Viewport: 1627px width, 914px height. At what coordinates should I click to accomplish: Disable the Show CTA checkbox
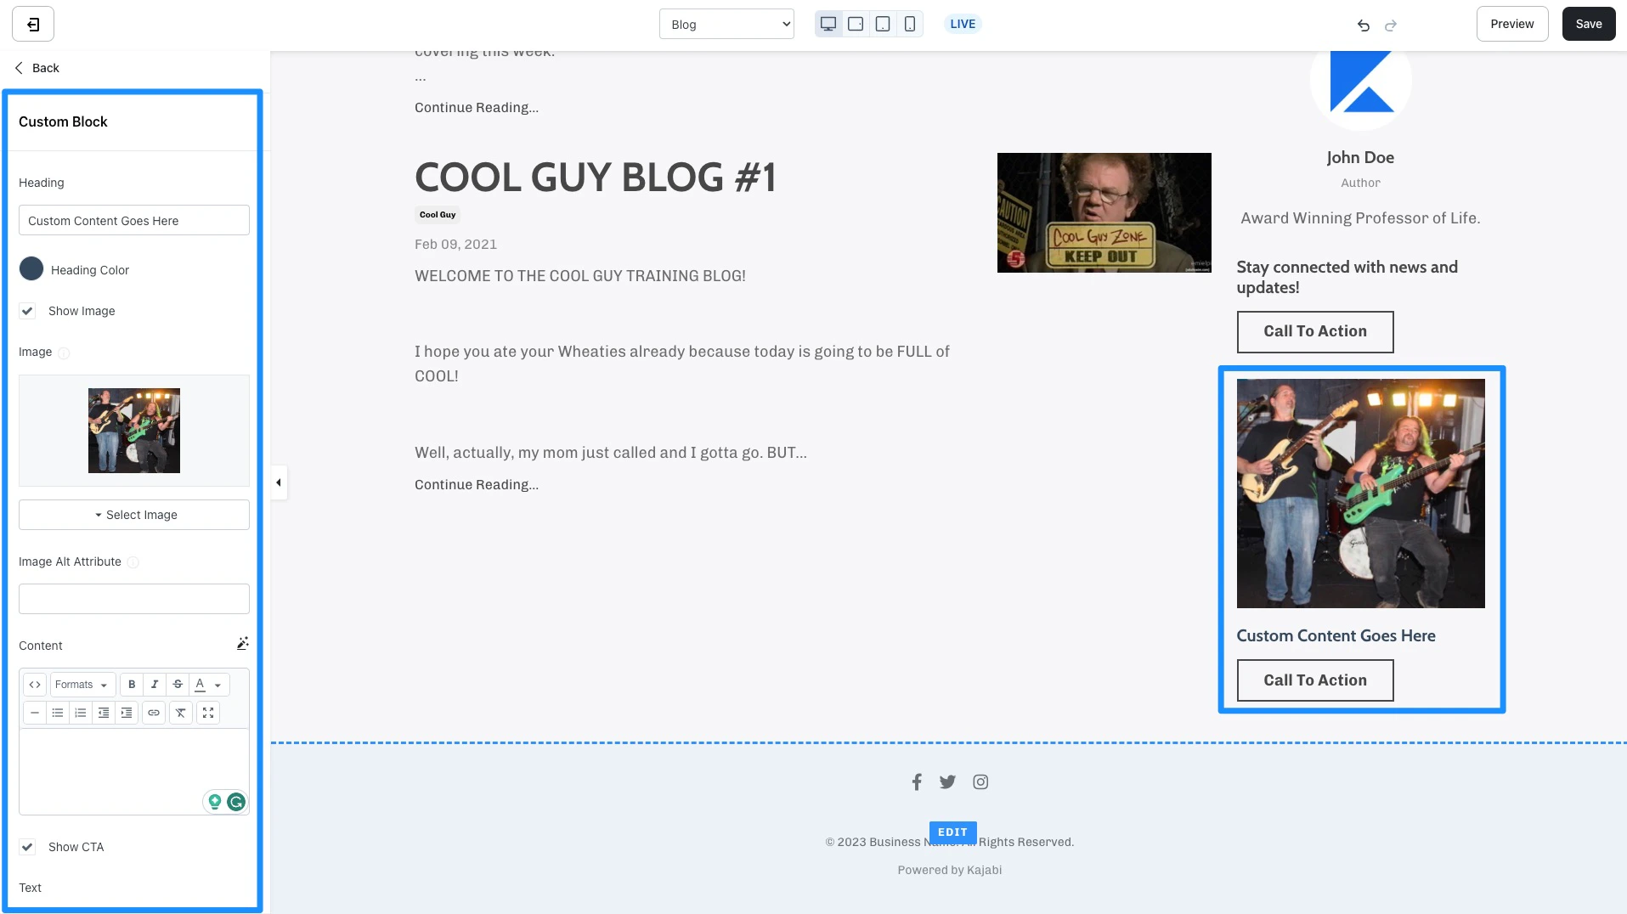[28, 847]
